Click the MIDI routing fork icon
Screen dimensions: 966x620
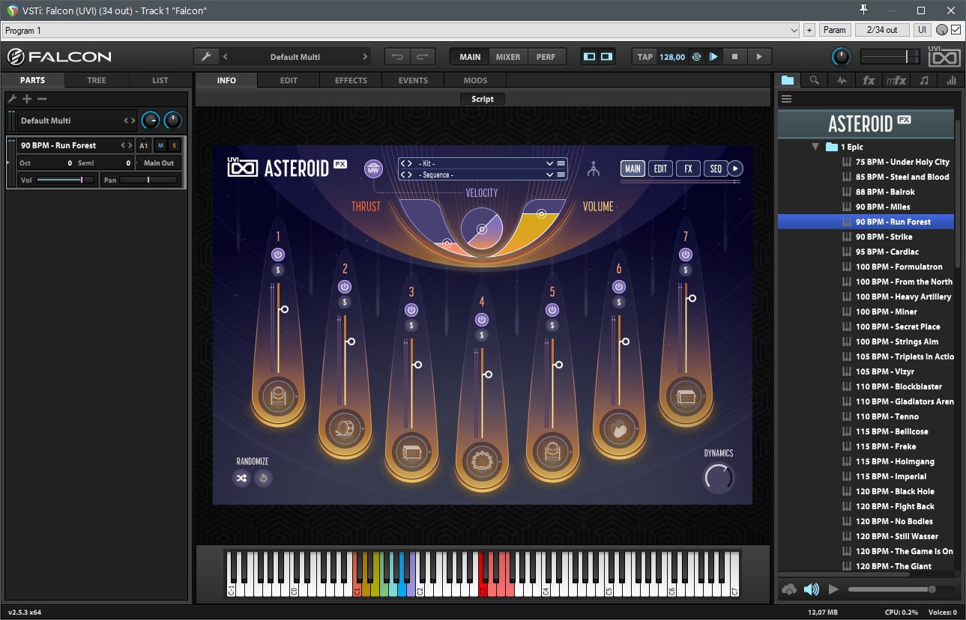[x=594, y=168]
